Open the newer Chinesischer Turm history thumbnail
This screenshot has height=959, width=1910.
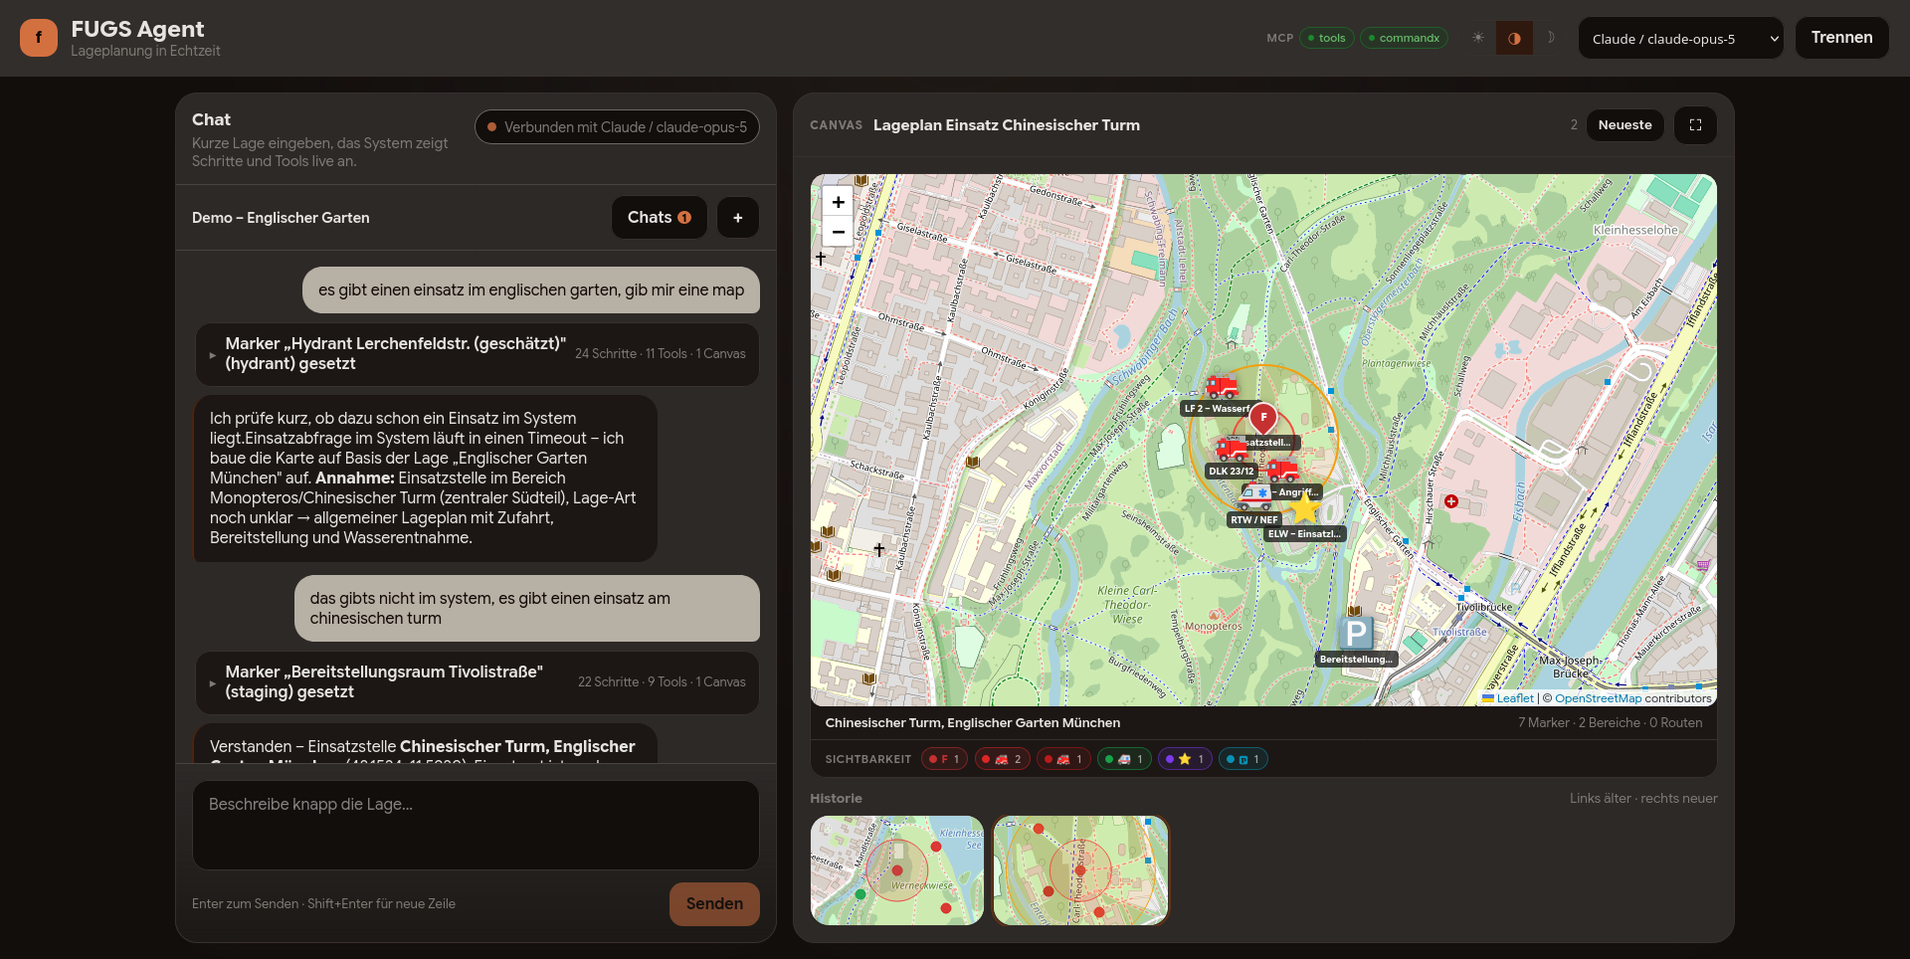1080,870
